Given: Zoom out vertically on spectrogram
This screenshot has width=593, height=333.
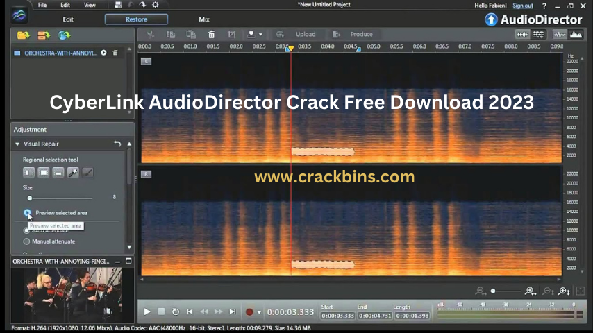Looking at the screenshot, I should coord(548,291).
